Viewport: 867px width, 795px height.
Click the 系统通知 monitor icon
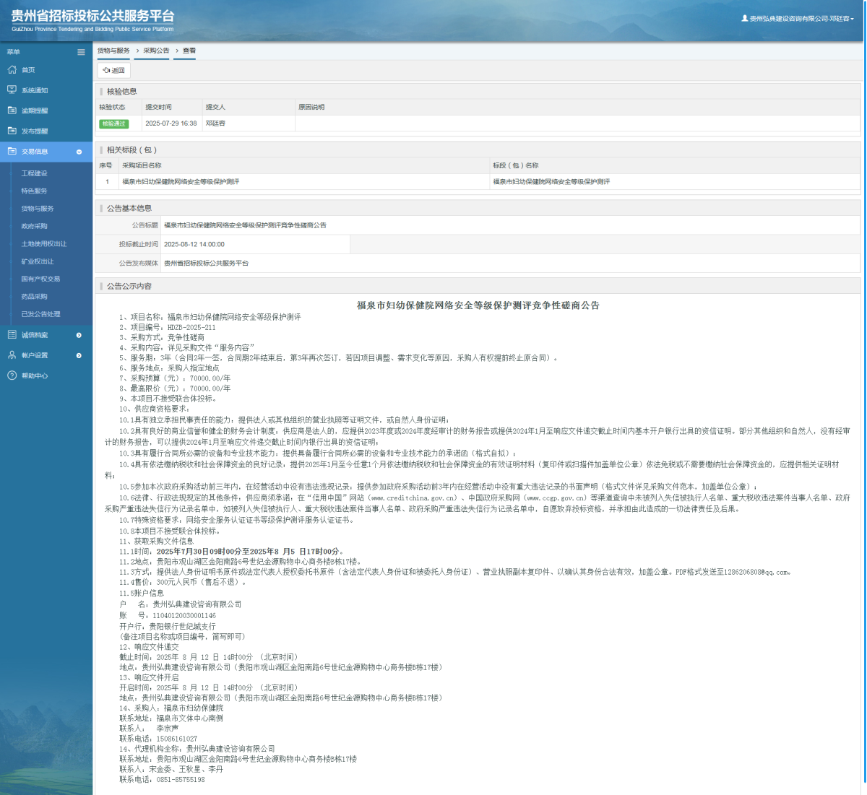click(x=12, y=90)
